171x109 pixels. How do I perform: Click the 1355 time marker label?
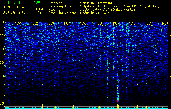(83, 23)
